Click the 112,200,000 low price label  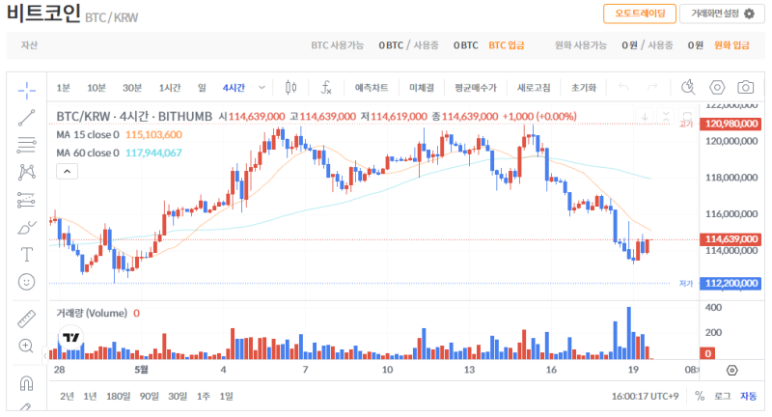pyautogui.click(x=731, y=283)
